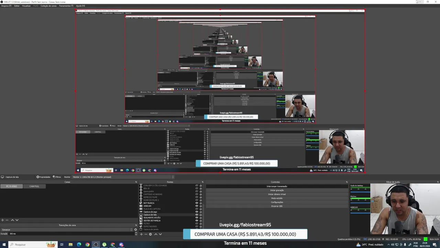Toggle visibility of BOT MUSICA source

point(197,203)
